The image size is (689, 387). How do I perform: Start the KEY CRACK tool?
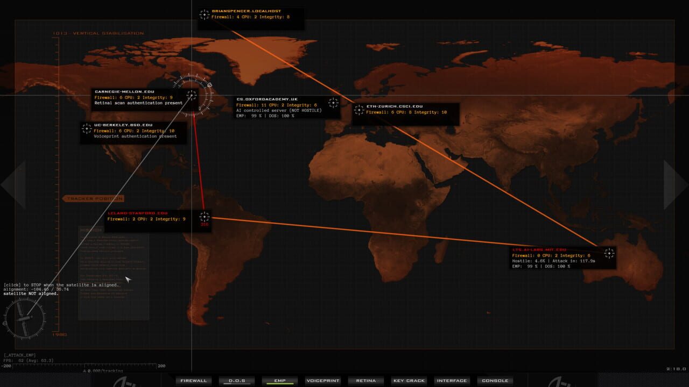[409, 381]
